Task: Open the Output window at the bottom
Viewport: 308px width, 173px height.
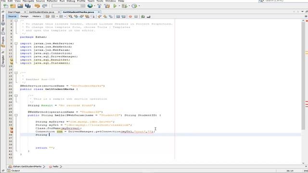Action: click(13, 171)
